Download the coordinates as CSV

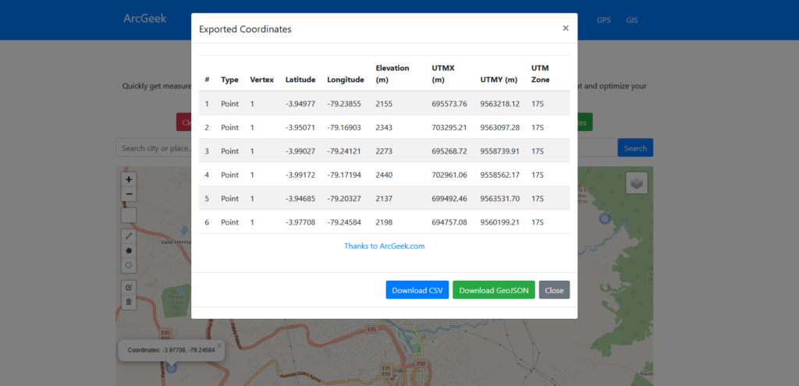point(417,290)
